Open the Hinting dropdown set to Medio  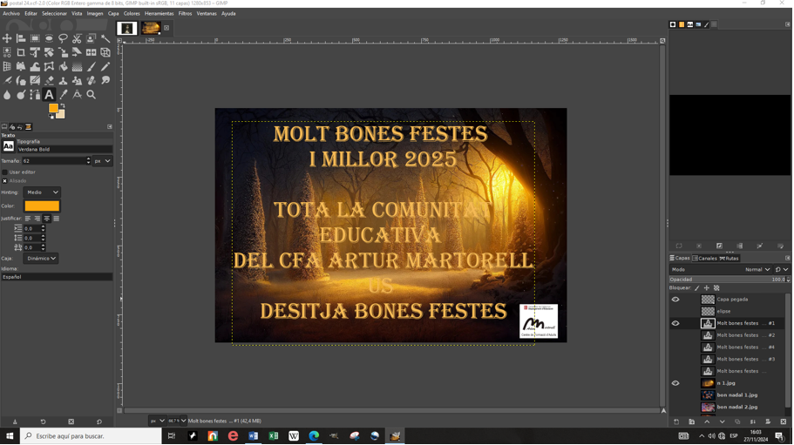[x=41, y=192]
